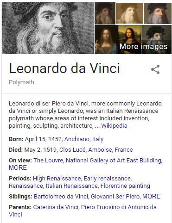Image resolution: width=172 pixels, height=223 pixels.
Task: Follow the Anchiano birthplace link
Action: (x=77, y=139)
